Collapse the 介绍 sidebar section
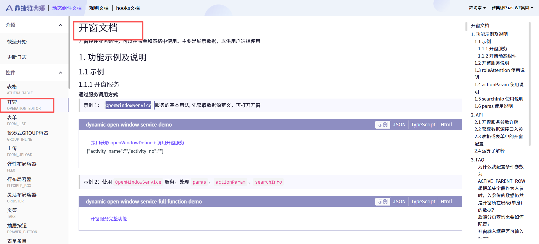This screenshot has height=244, width=539. tap(60, 25)
